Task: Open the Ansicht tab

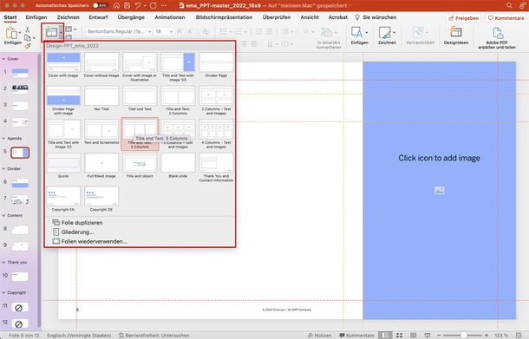Action: (x=310, y=17)
